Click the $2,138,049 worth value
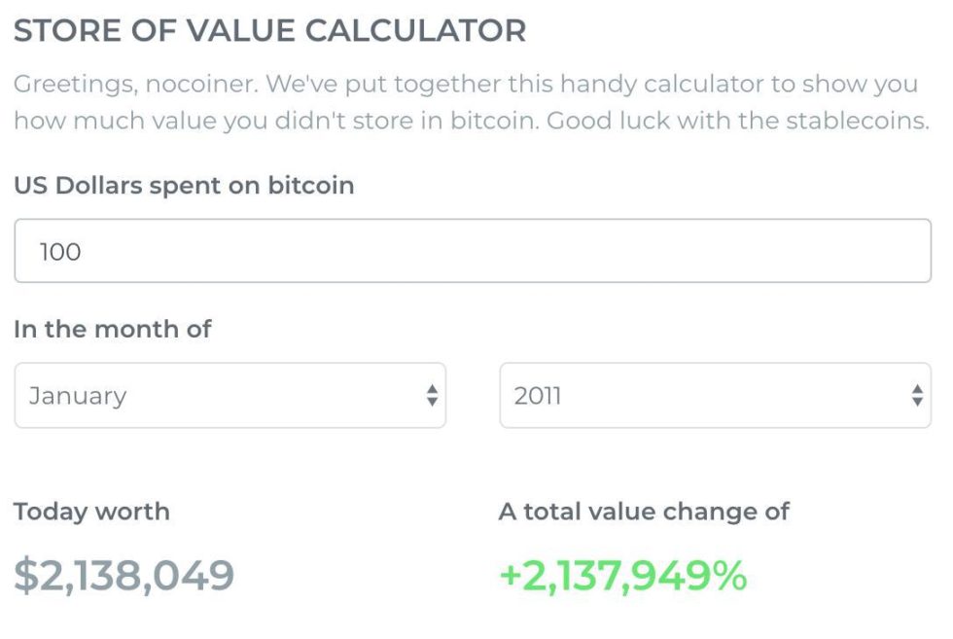953x639 pixels. pos(124,576)
